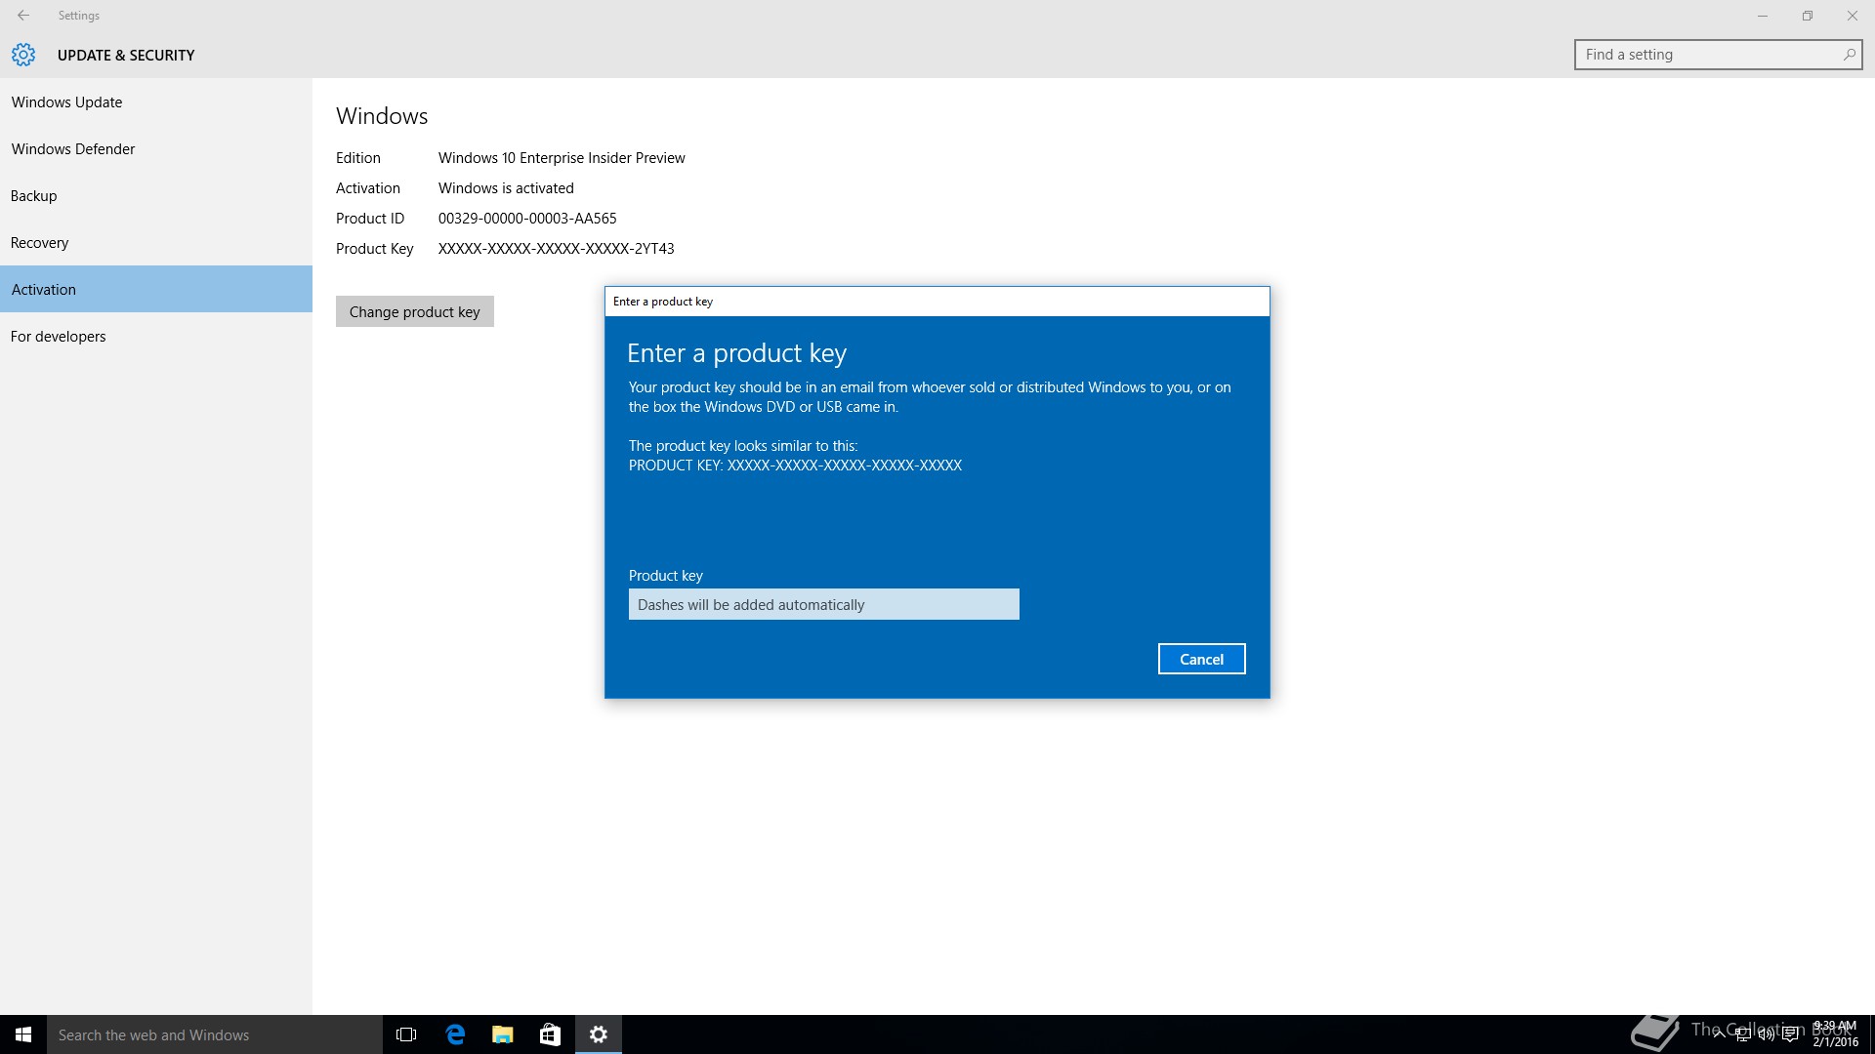
Task: Click the Search the web and Windows box
Action: (215, 1034)
